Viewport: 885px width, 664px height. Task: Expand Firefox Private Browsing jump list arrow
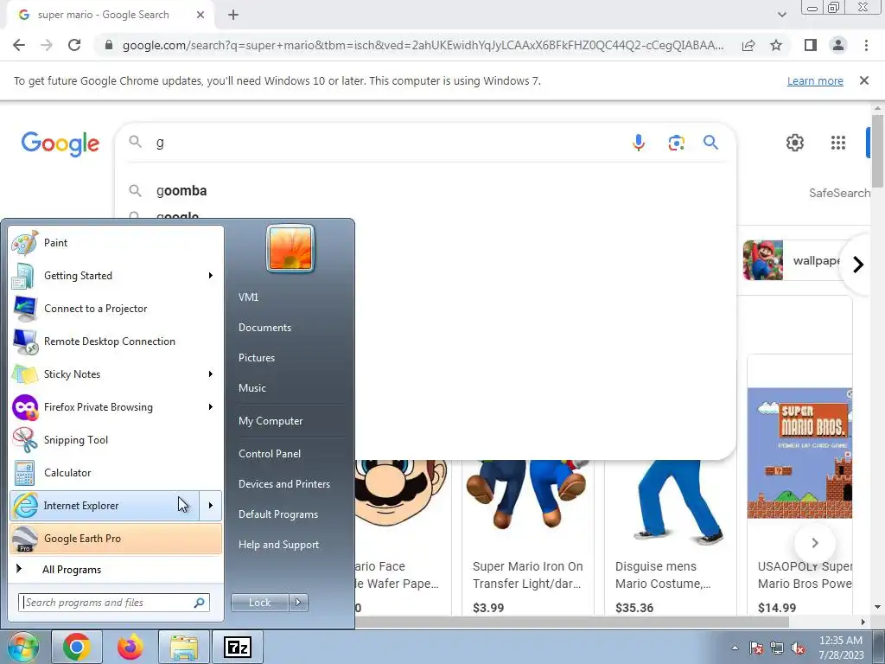coord(211,407)
